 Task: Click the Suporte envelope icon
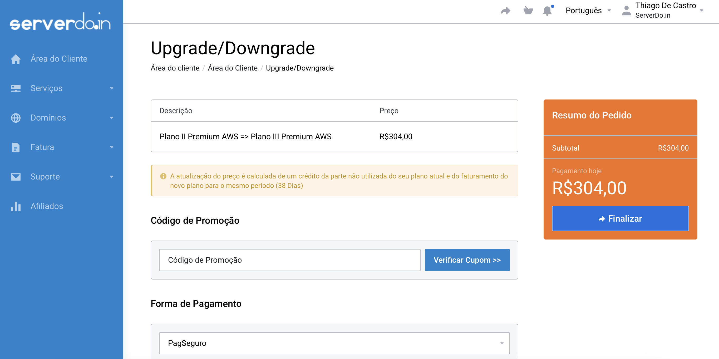(16, 177)
